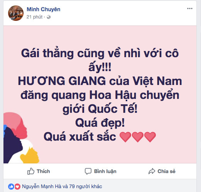Click the 21 phút timestamp
This screenshot has width=201, height=192.
click(34, 17)
